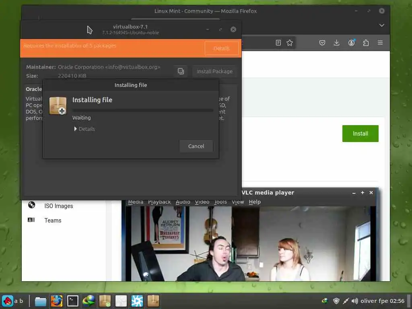The width and height of the screenshot is (412, 309).
Task: Click the clock showing 02:56
Action: [x=397, y=301]
